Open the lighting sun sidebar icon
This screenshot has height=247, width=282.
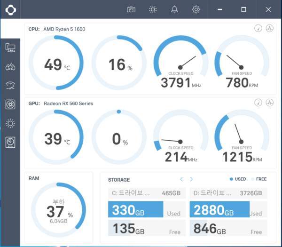coord(10,123)
